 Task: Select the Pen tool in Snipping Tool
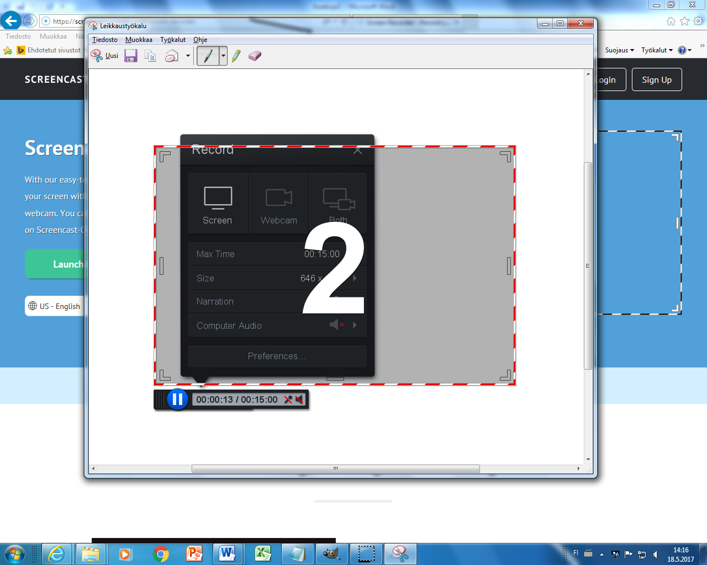pos(208,56)
